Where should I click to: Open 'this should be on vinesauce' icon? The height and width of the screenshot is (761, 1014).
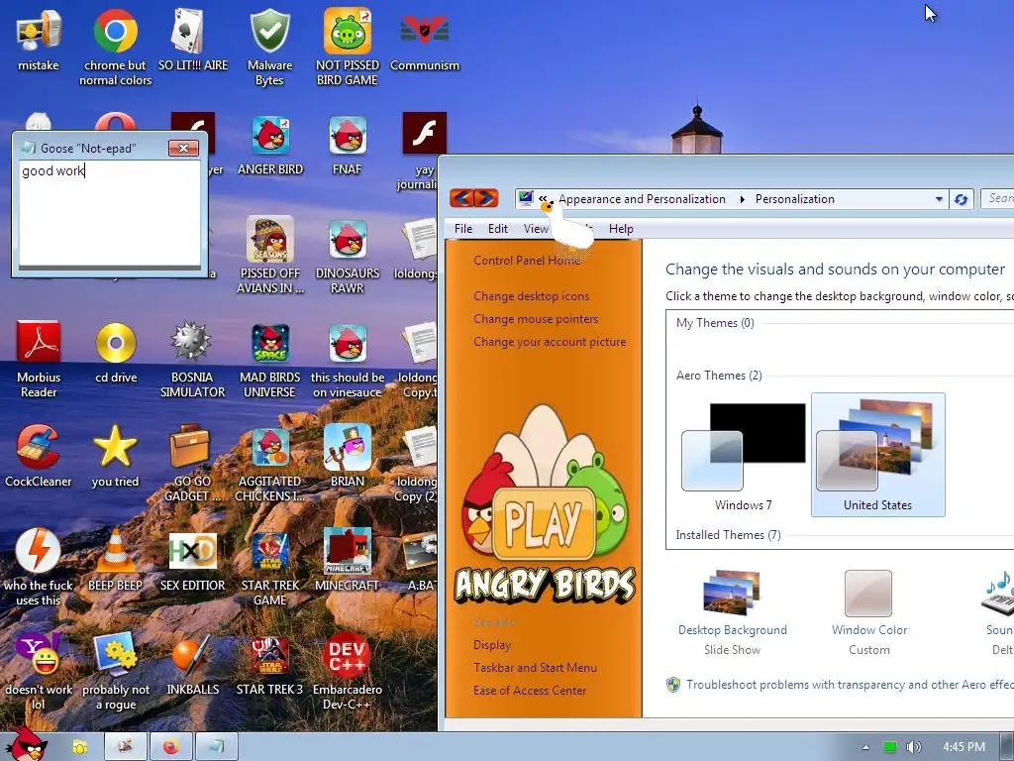[348, 359]
